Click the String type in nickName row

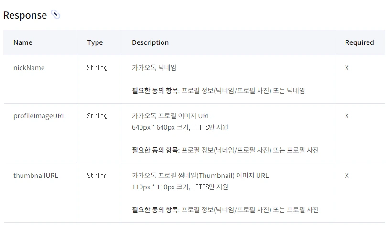tap(97, 68)
